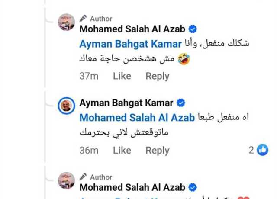Open the 36m comment timestamp

point(89,151)
